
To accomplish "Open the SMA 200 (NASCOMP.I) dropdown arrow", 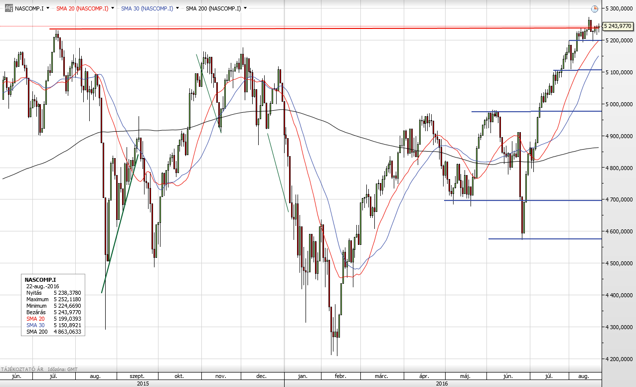I will [x=245, y=8].
